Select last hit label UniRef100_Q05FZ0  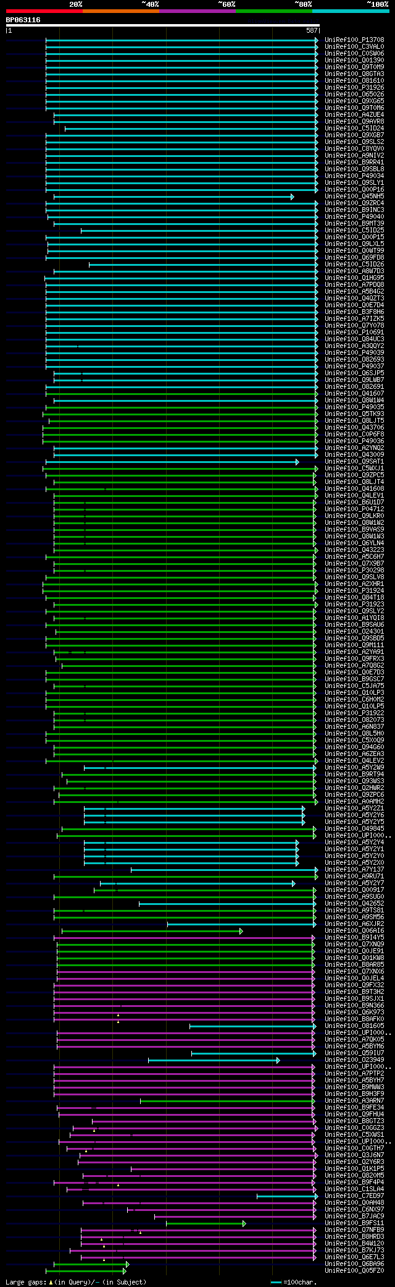pos(354,1271)
